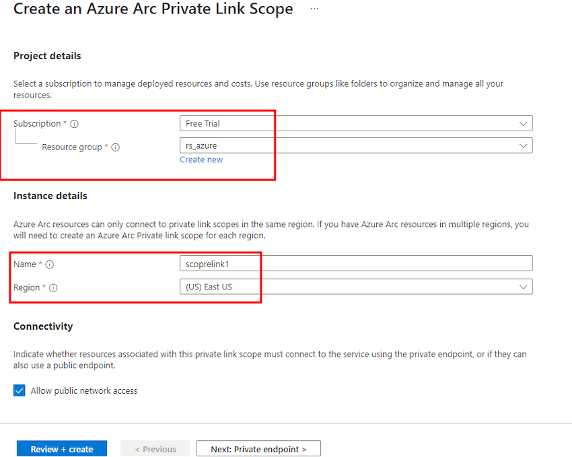Image resolution: width=572 pixels, height=457 pixels.
Task: Open the ellipsis menu next to the page title
Action: point(314,9)
